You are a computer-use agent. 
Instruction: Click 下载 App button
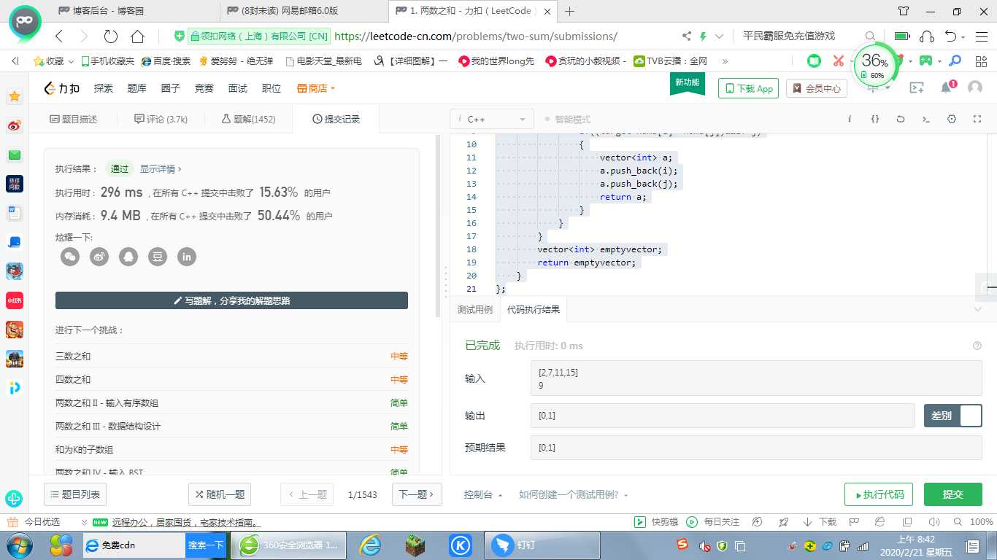tap(748, 88)
